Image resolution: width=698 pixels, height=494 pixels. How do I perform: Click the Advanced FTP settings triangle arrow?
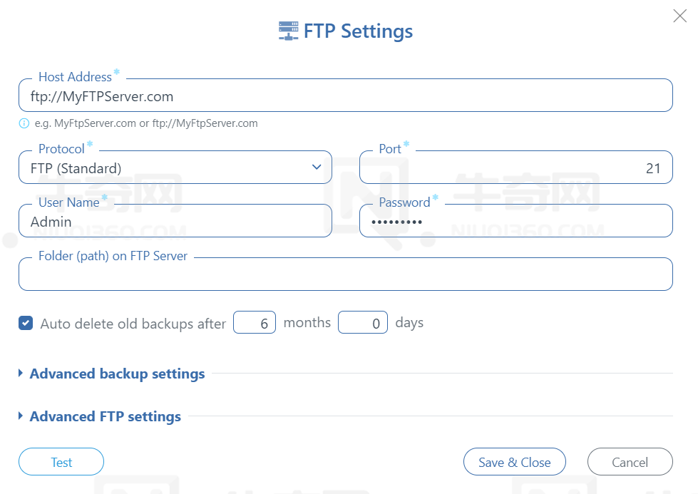coord(21,416)
